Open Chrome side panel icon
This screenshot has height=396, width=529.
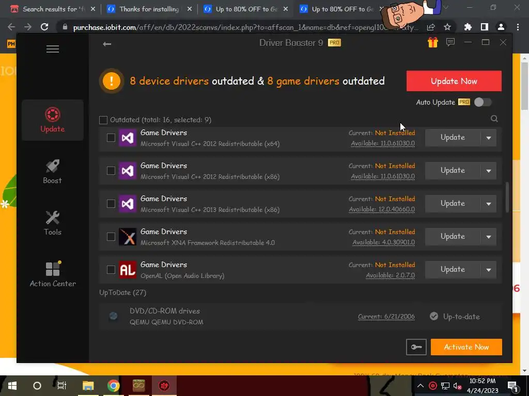click(x=485, y=27)
